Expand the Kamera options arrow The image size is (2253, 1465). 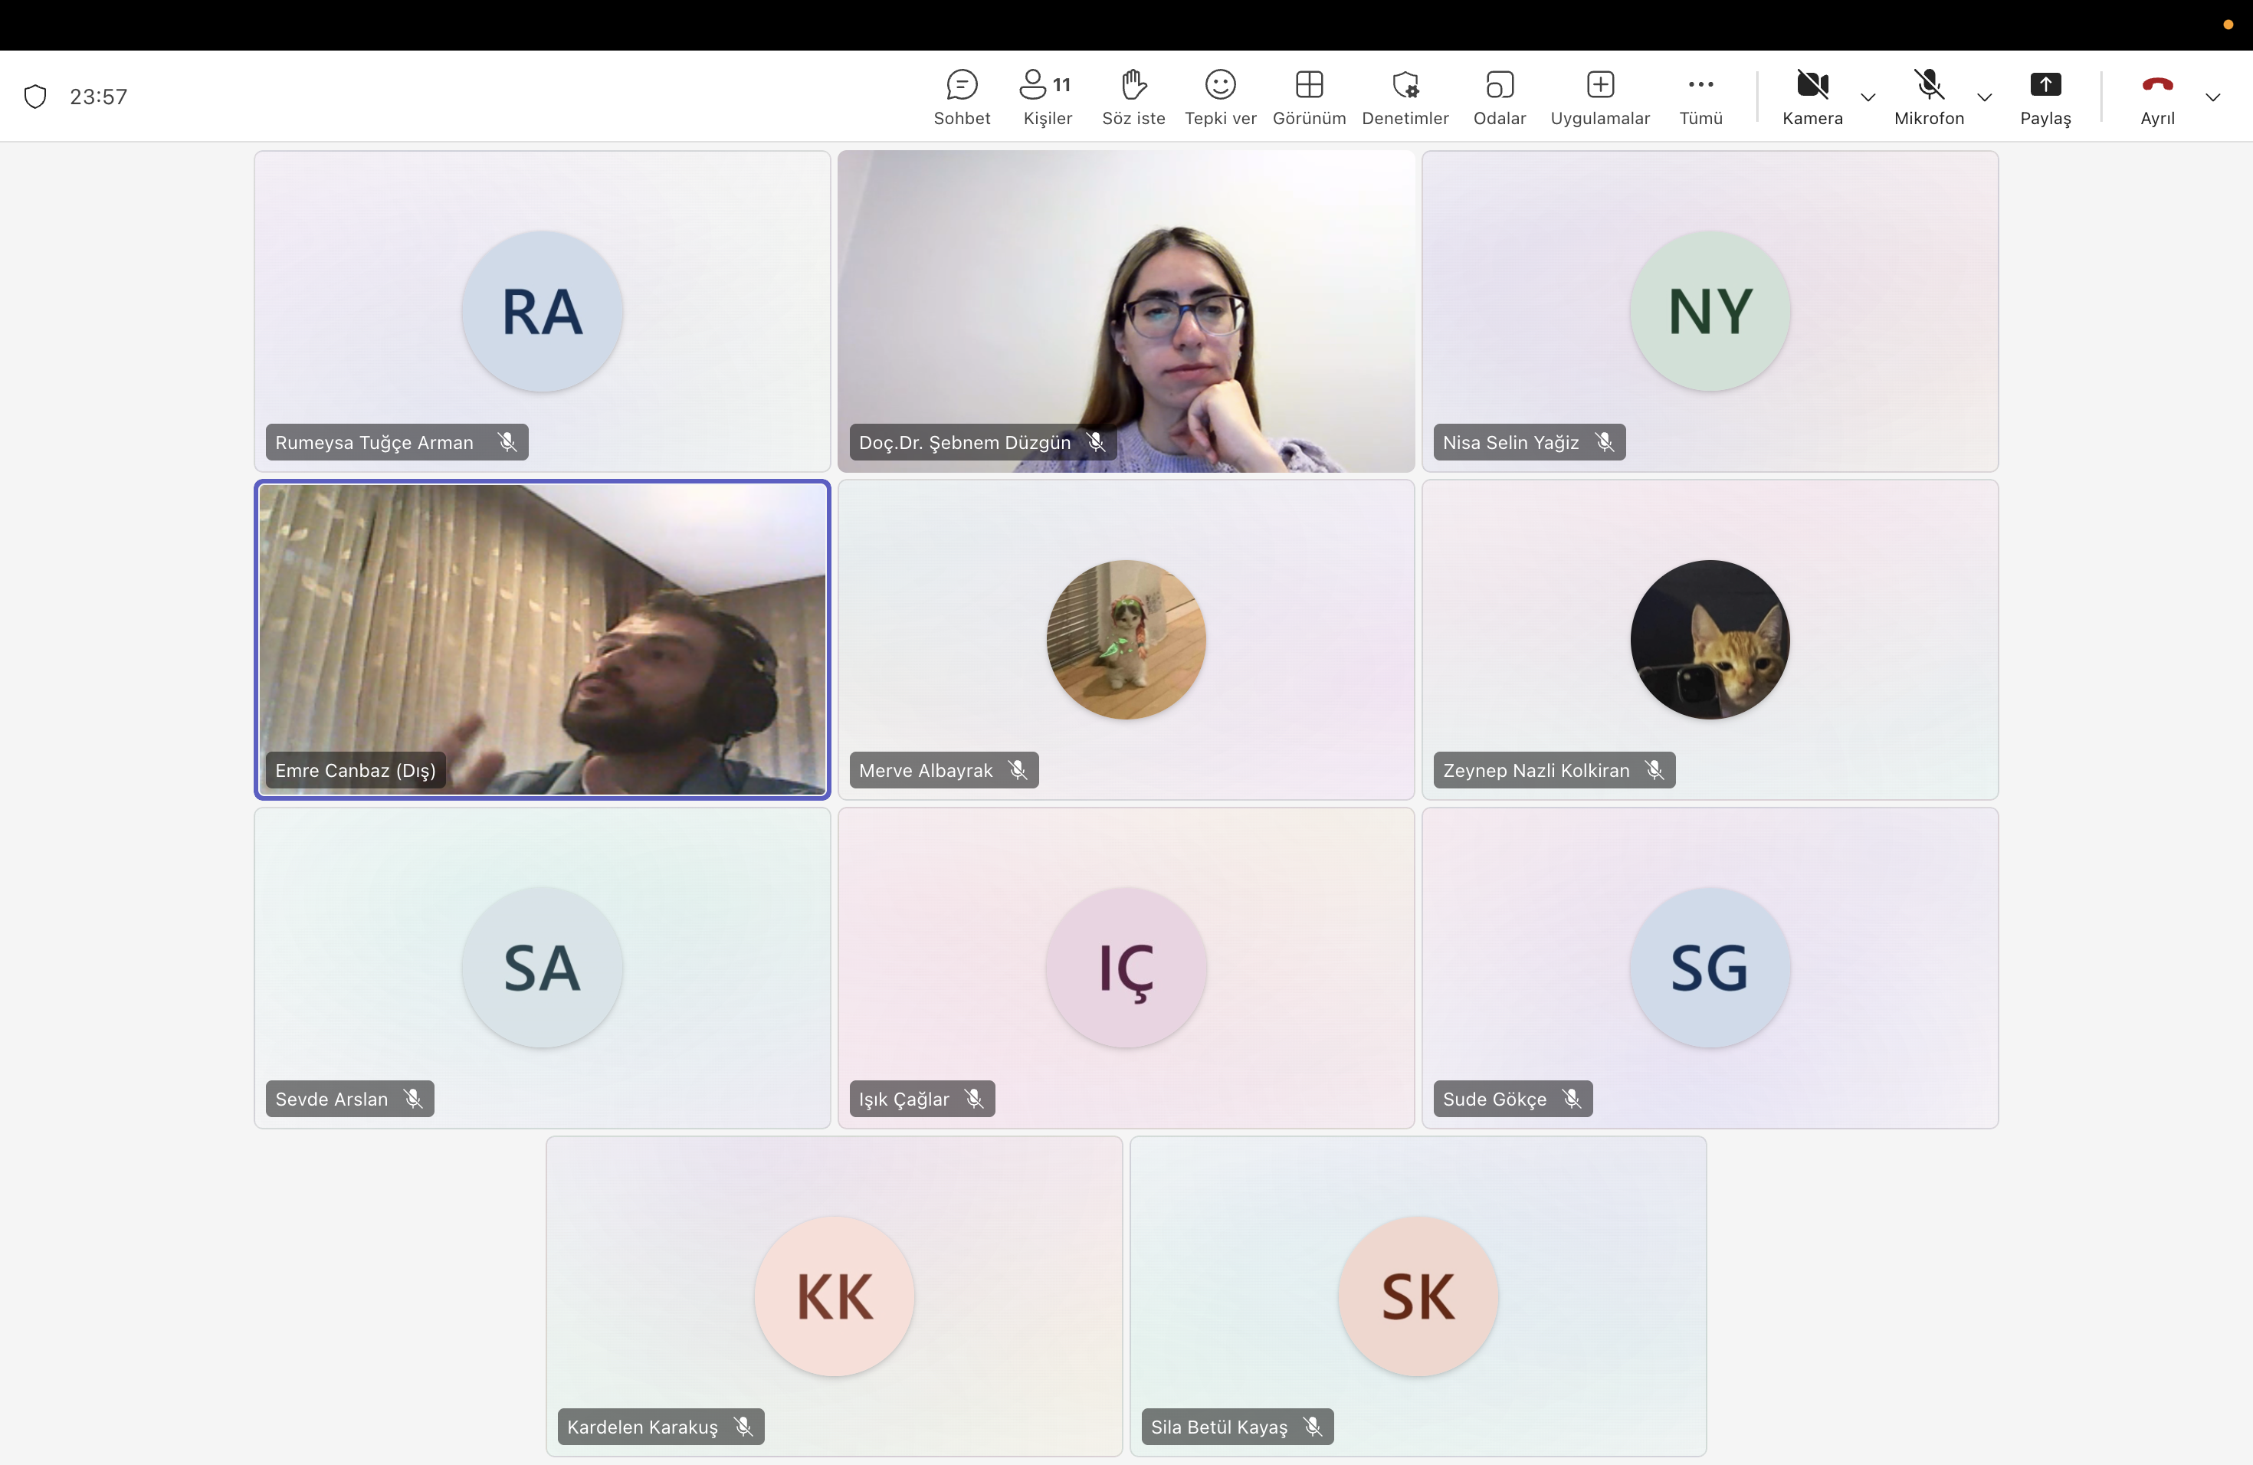1868,97
